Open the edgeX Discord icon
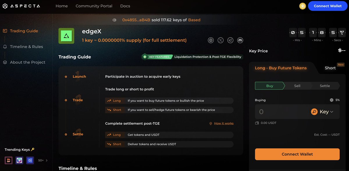This screenshot has height=171, width=349. tap(240, 40)
